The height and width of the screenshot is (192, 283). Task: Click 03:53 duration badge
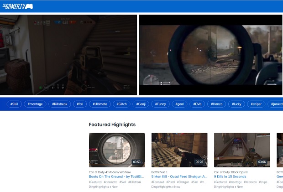click(136, 162)
